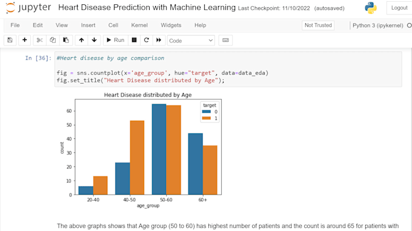
Task: Copy selected cells icon
Action: point(53,40)
